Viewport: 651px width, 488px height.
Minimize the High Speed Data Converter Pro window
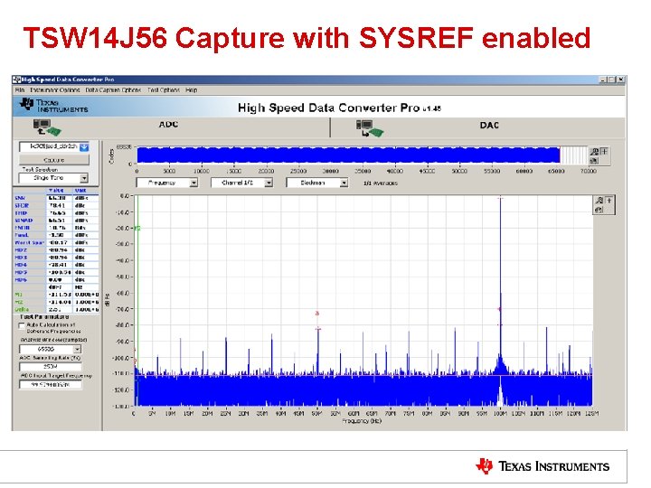[x=603, y=80]
